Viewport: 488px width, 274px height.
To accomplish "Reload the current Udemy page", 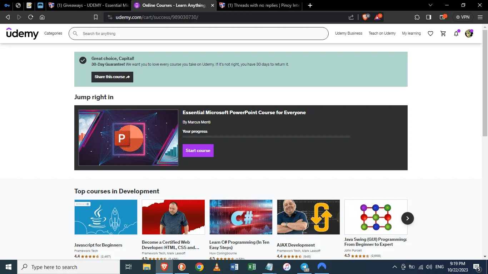I will click(31, 17).
